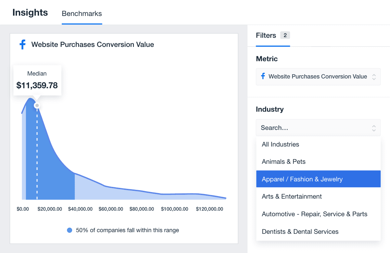The width and height of the screenshot is (390, 253).
Task: Toggle the Industry dropdown arrows
Action: pyautogui.click(x=374, y=128)
